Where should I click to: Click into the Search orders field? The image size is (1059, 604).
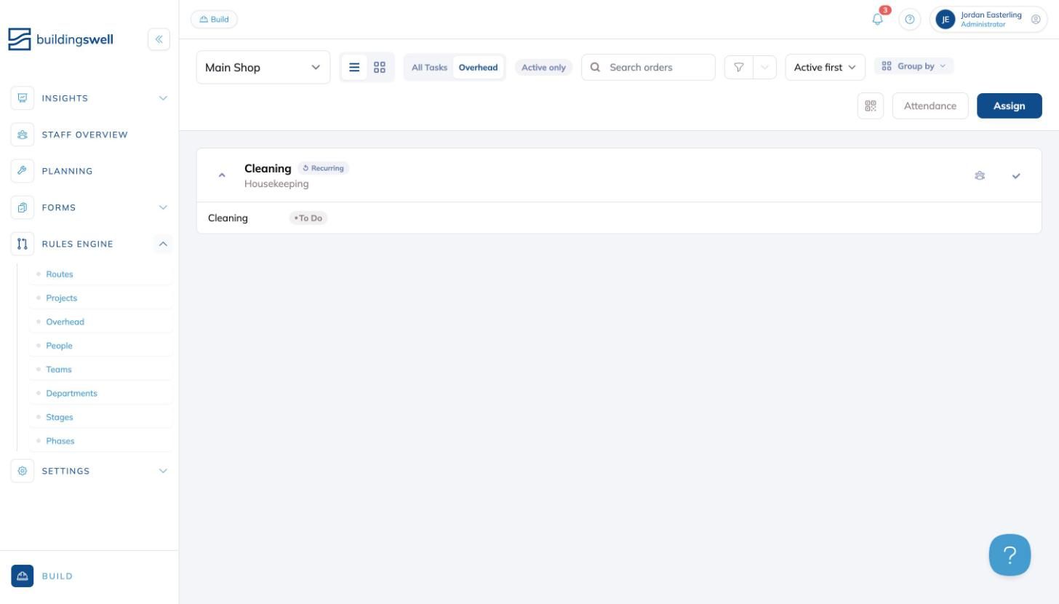648,68
